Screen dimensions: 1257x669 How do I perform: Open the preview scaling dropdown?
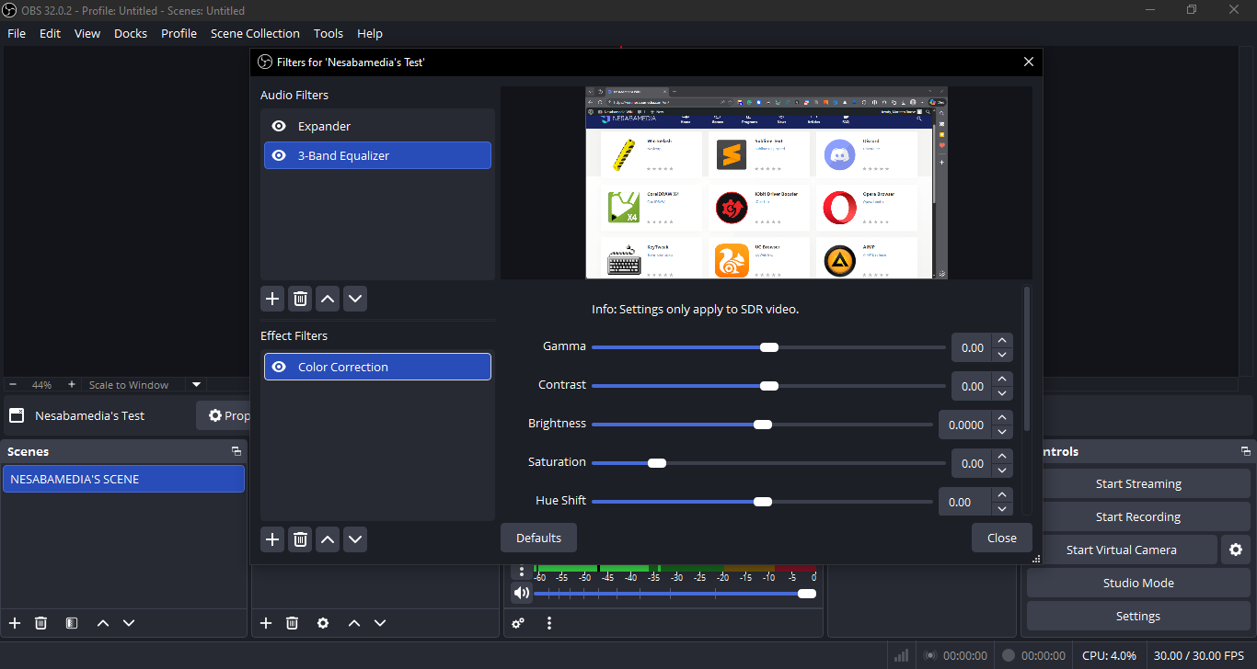click(196, 385)
